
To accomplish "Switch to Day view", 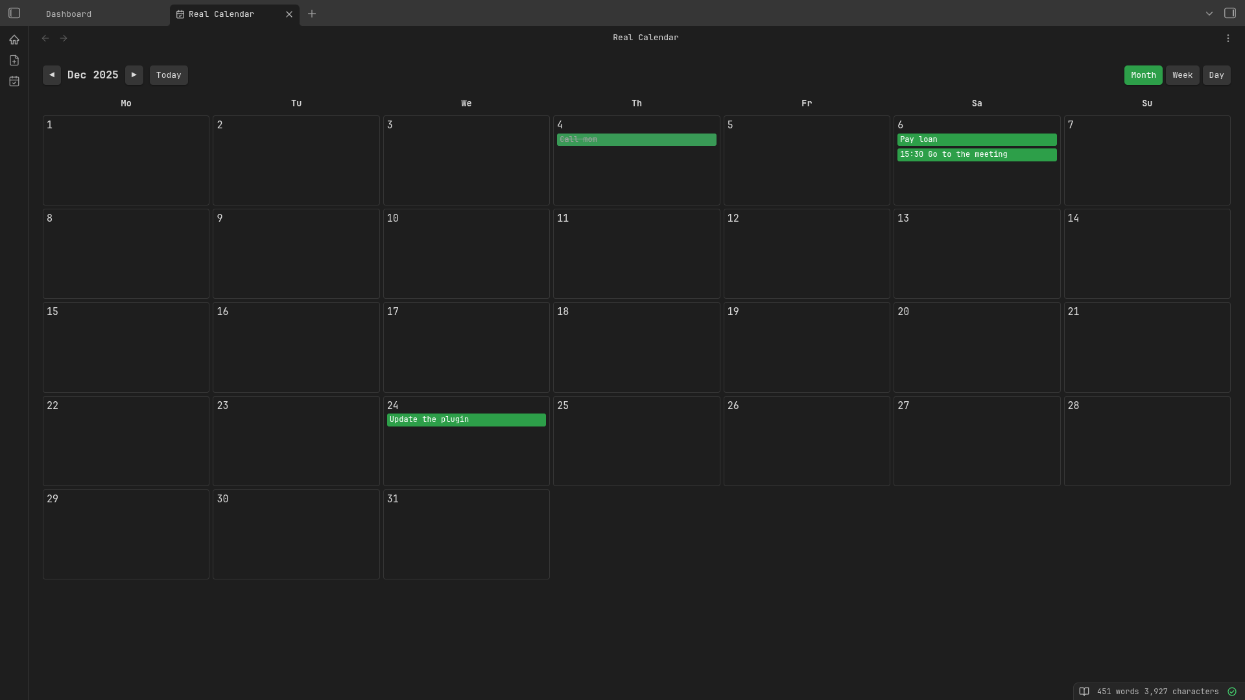I will pos(1216,75).
